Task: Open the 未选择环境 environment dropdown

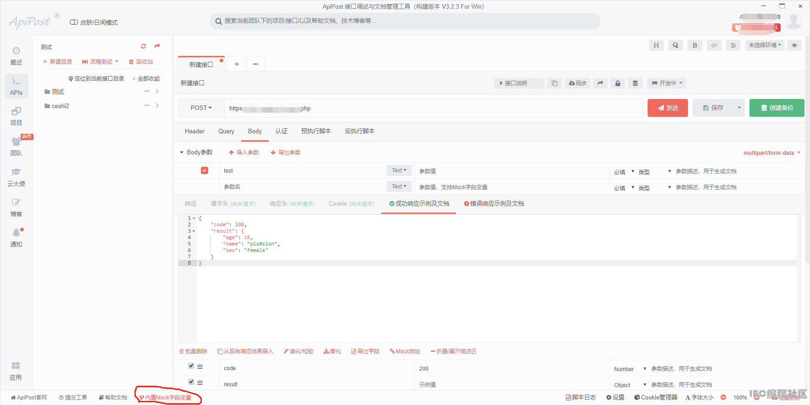Action: pos(765,45)
